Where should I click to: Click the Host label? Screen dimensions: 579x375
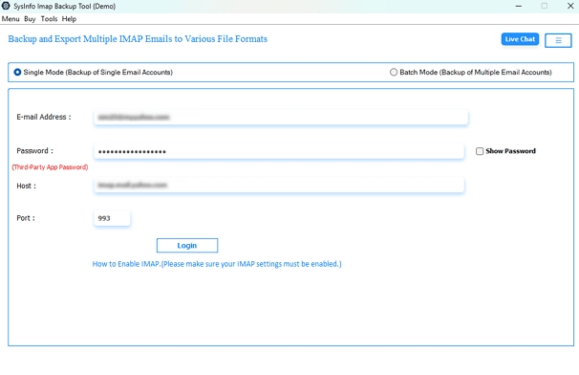pos(26,186)
